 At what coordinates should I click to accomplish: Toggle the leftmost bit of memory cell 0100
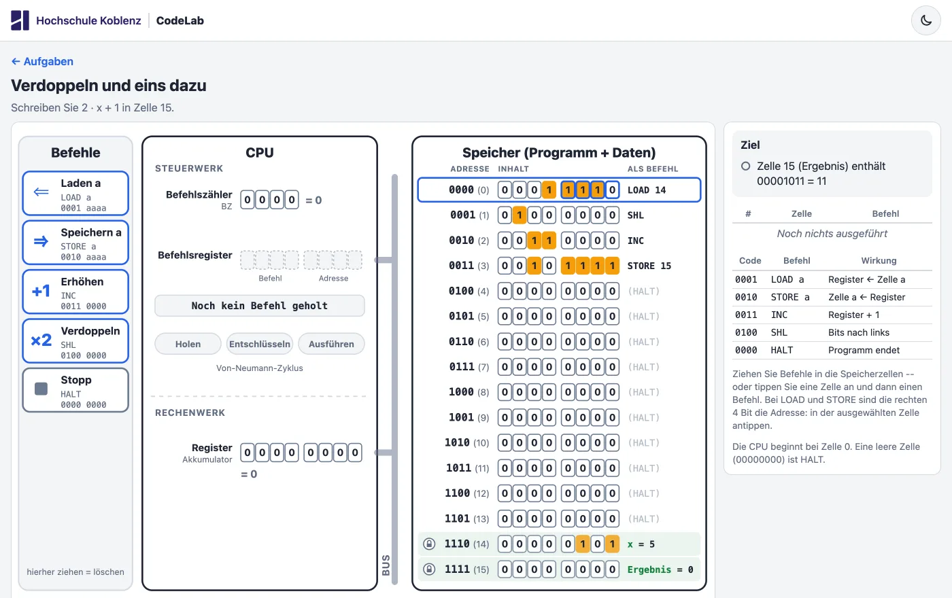pyautogui.click(x=505, y=291)
